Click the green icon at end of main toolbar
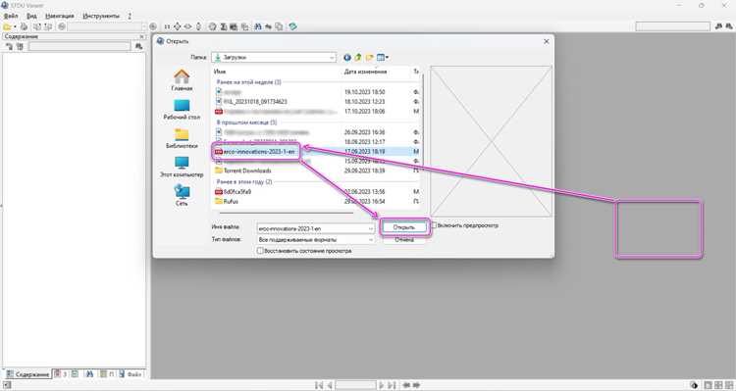 pos(292,26)
